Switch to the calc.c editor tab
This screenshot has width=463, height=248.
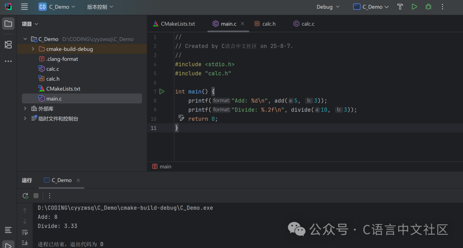(x=304, y=24)
